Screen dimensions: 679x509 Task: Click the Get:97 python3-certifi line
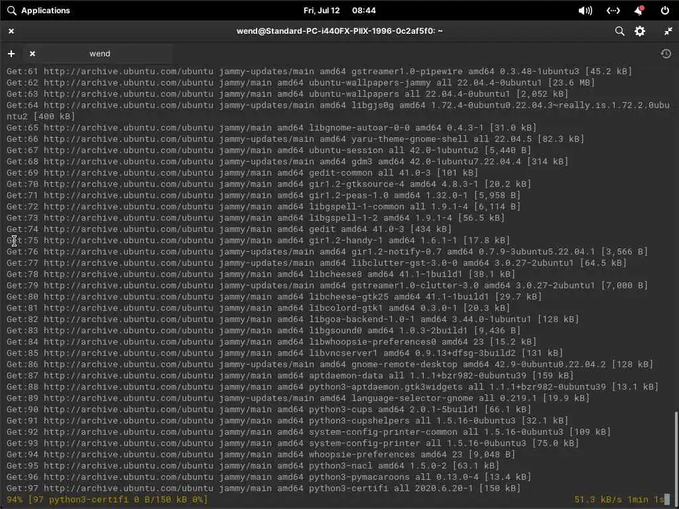[x=263, y=487]
